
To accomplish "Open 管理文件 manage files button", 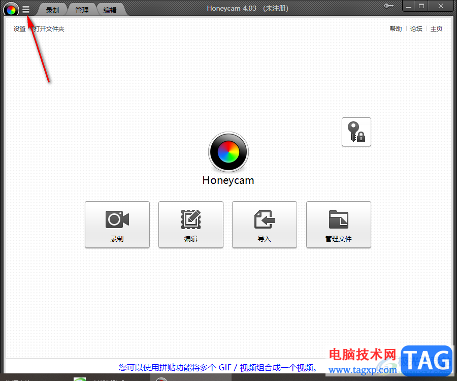I will 338,225.
